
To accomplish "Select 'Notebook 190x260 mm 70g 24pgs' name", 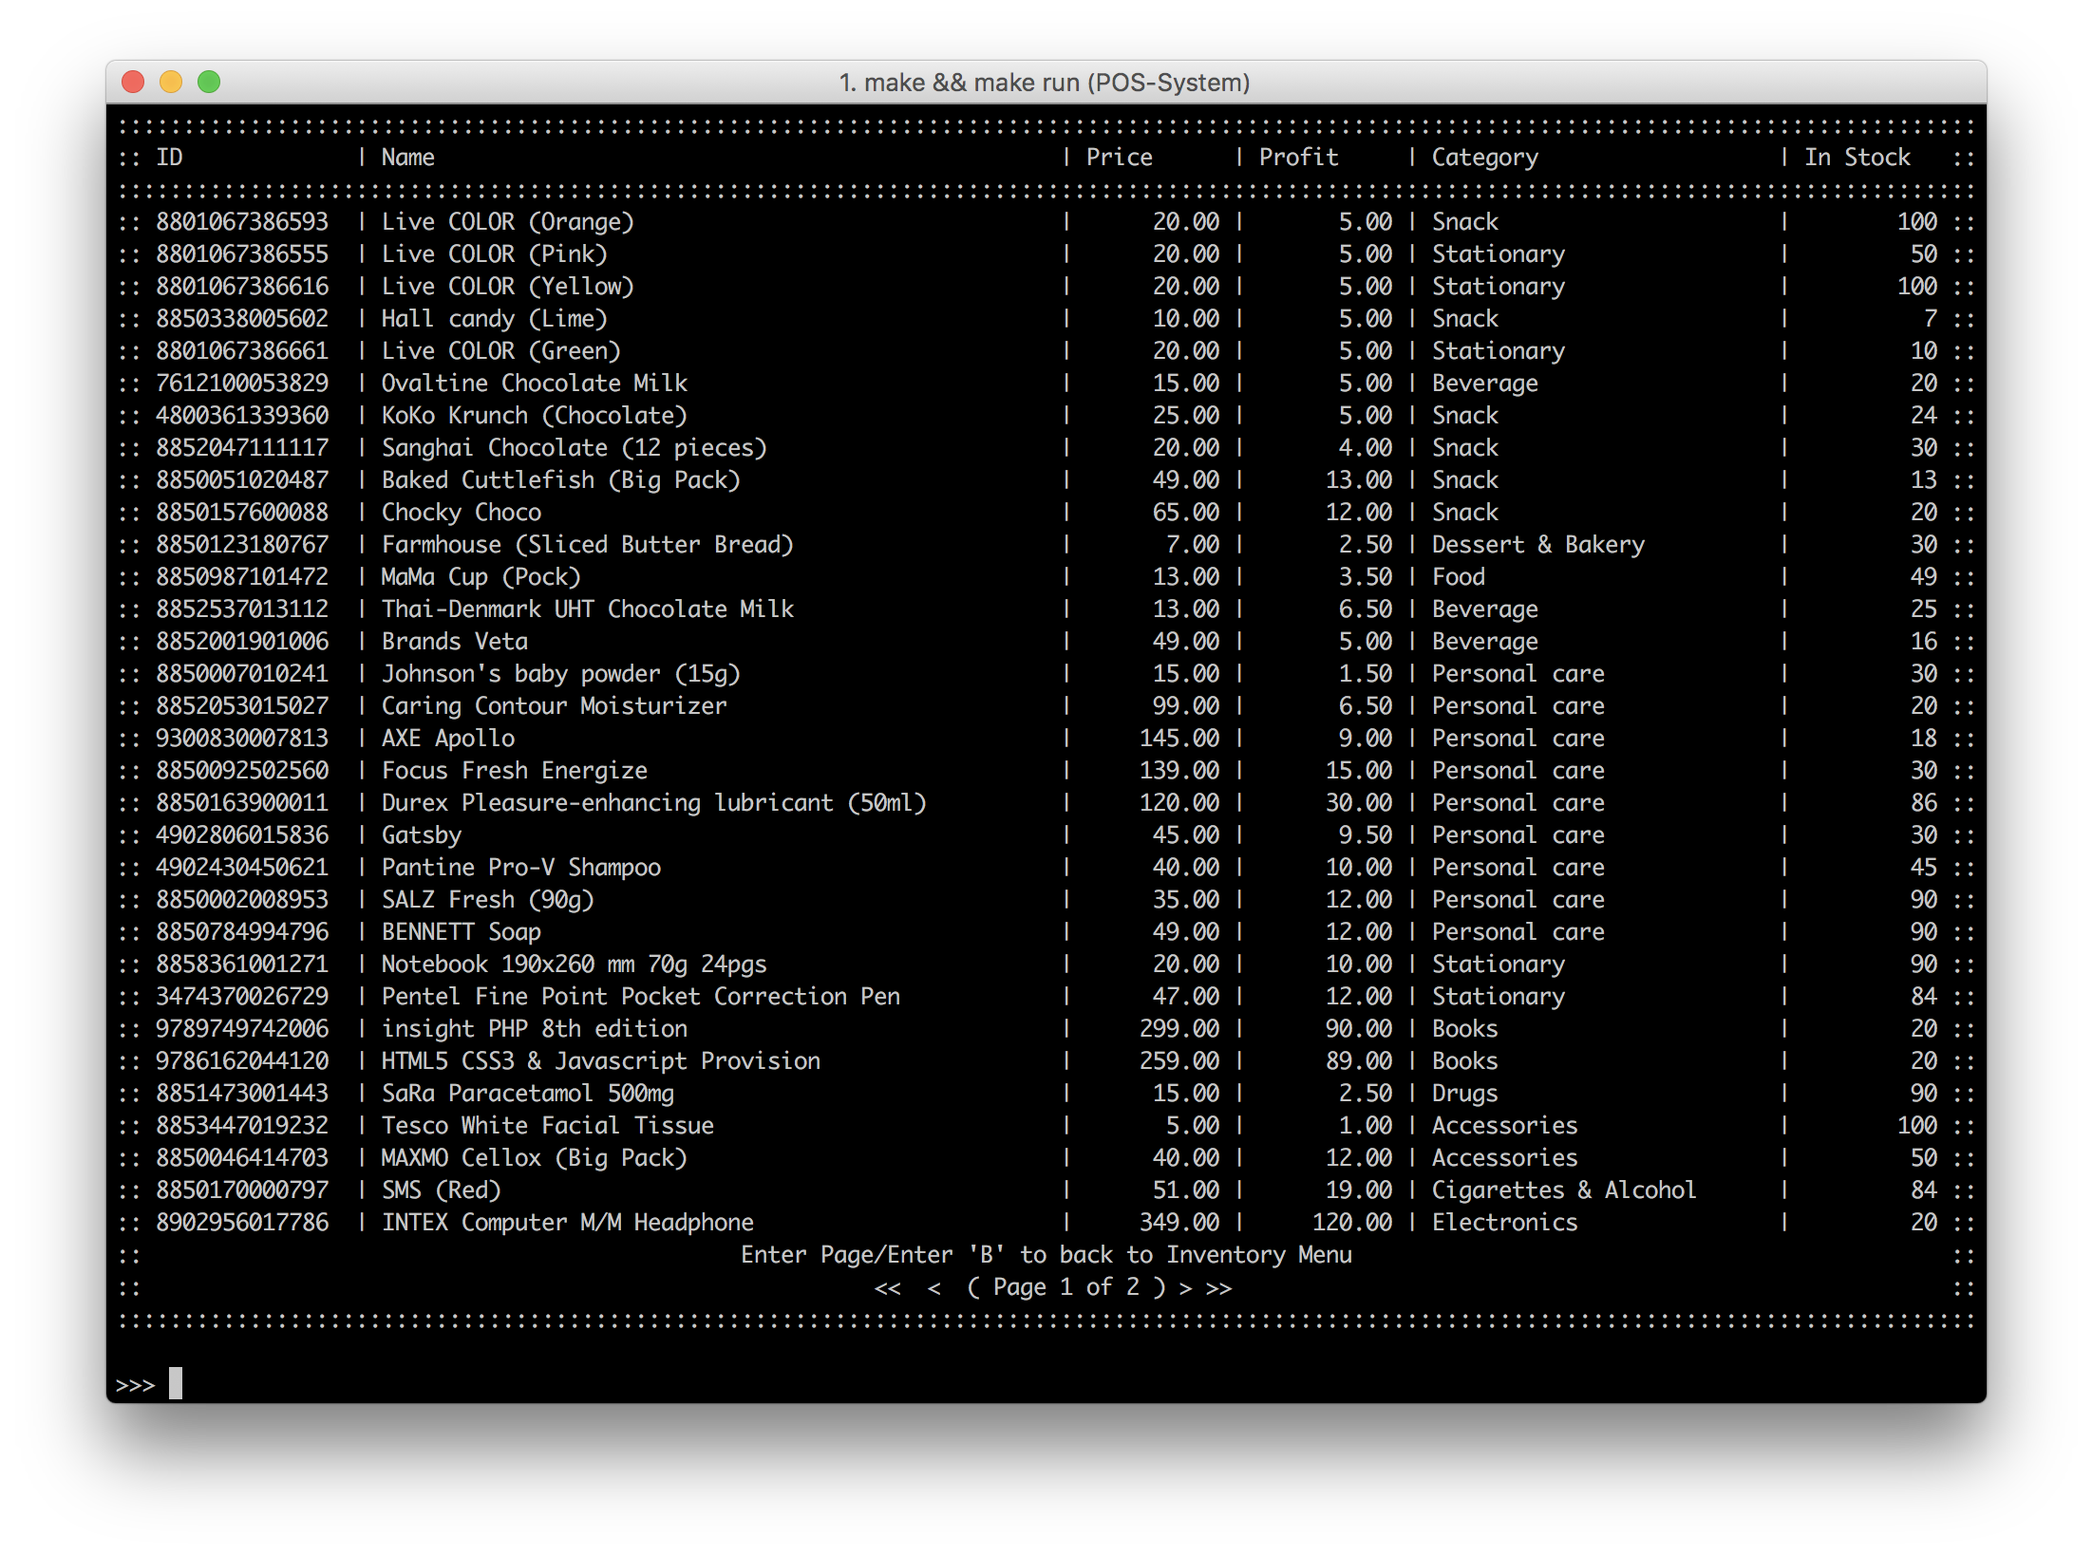I will point(575,965).
